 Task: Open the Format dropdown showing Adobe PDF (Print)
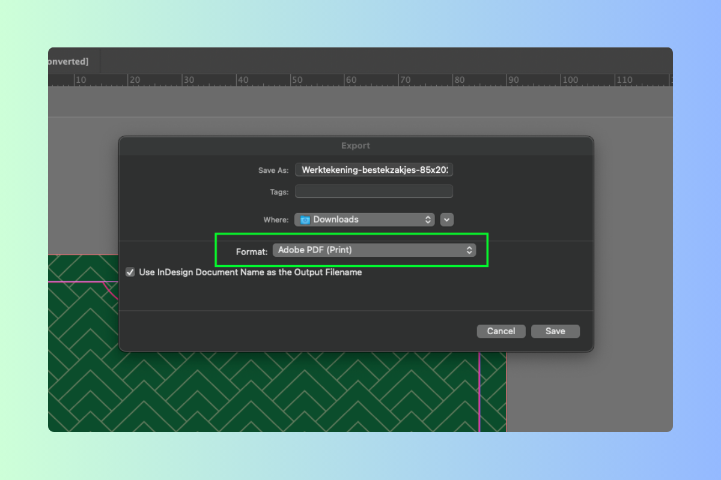click(374, 250)
